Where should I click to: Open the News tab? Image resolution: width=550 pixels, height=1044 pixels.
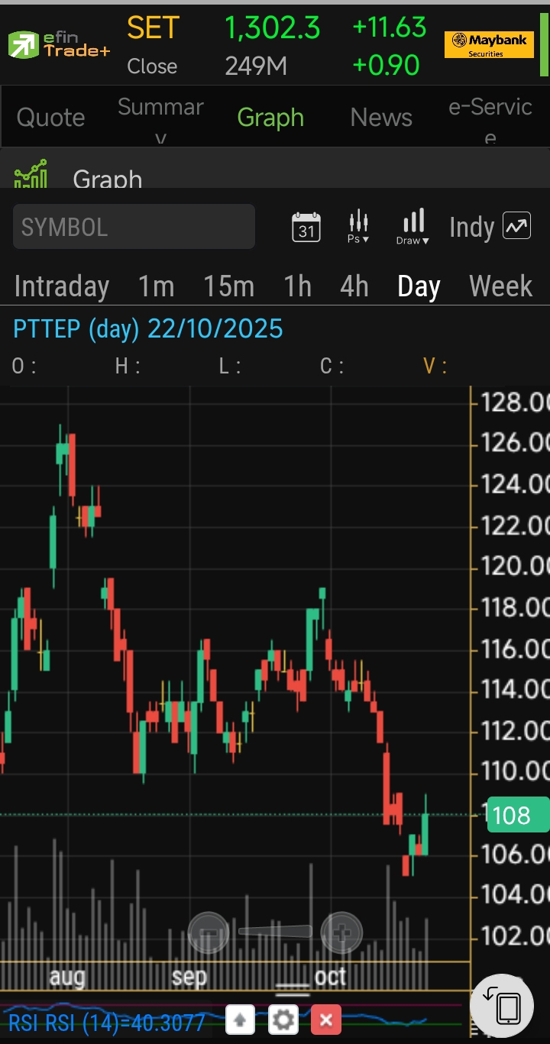tap(381, 118)
